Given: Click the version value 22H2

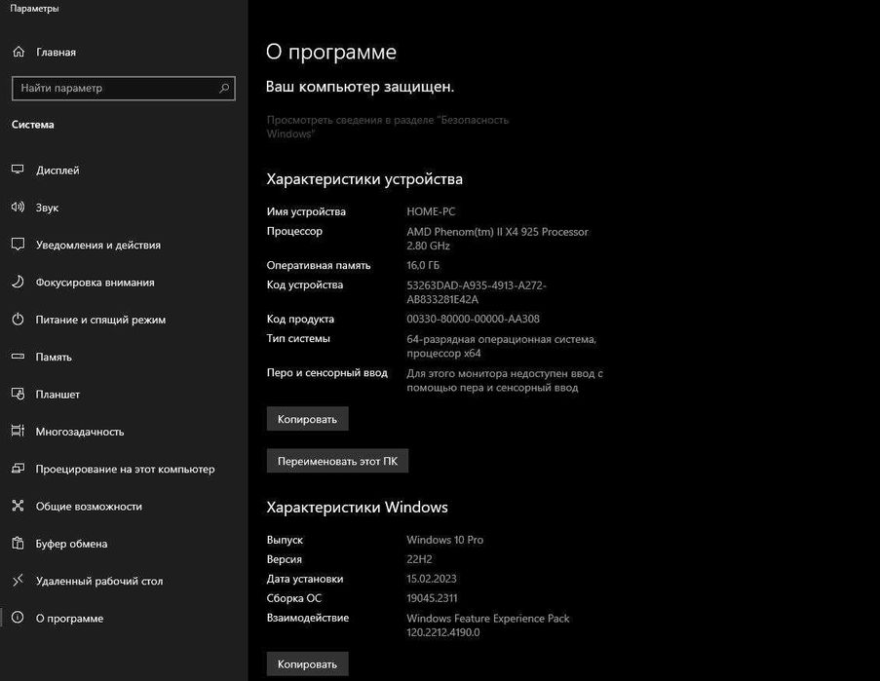Looking at the screenshot, I should 419,559.
